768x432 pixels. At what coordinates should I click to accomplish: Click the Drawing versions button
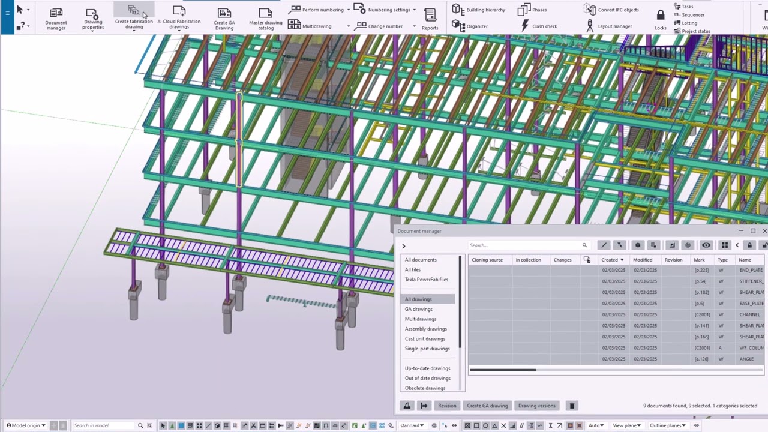point(536,406)
